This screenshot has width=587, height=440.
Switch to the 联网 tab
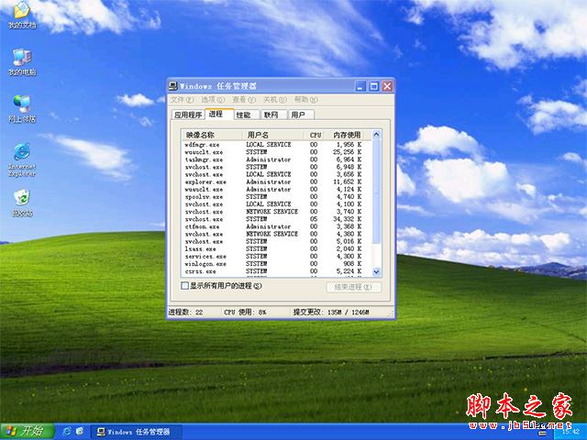coord(273,115)
